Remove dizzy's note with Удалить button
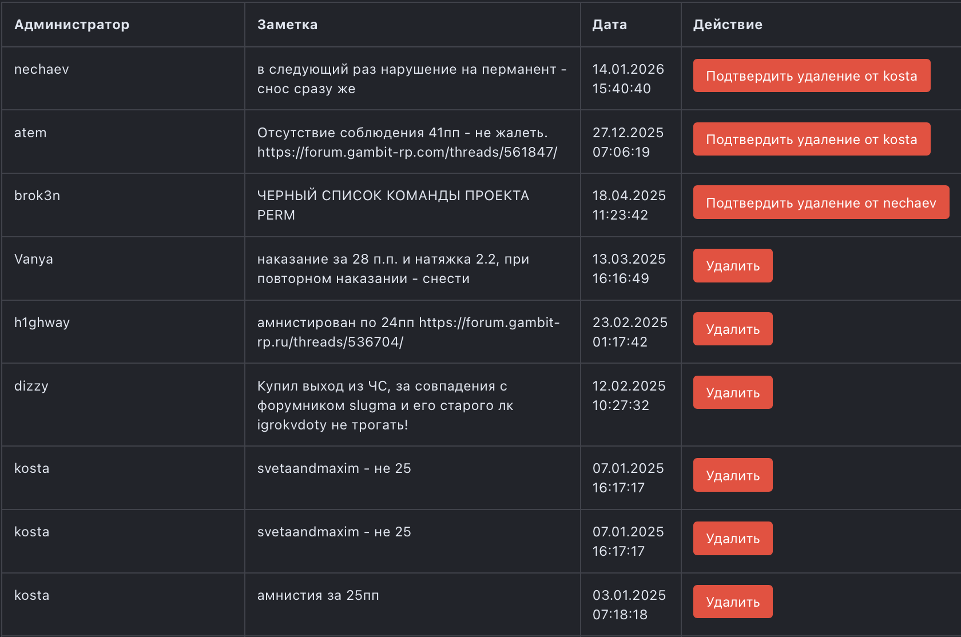Image resolution: width=961 pixels, height=637 pixels. tap(732, 393)
